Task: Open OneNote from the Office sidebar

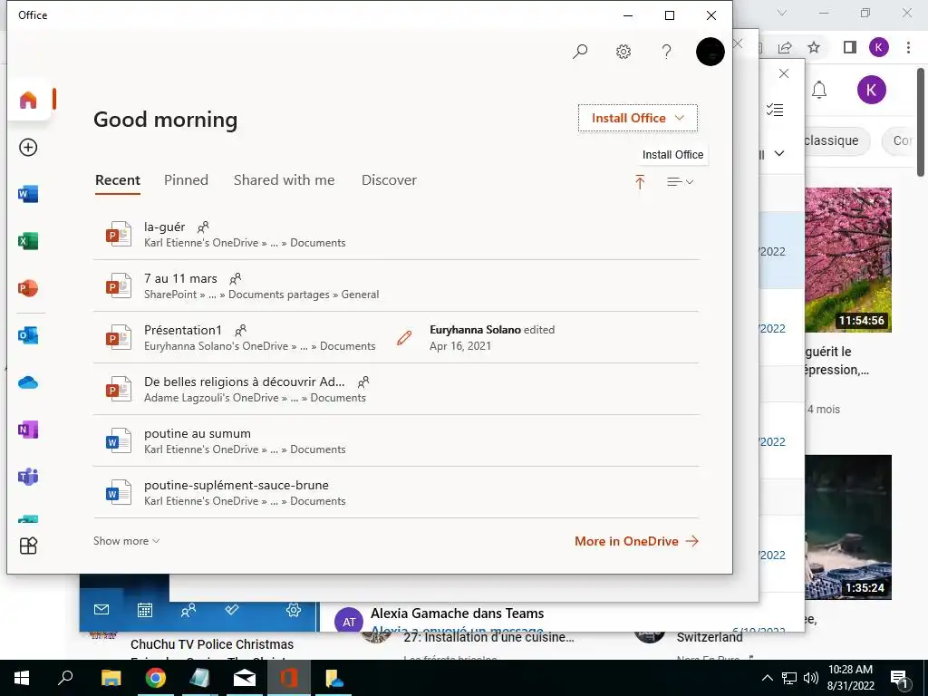Action: (28, 430)
